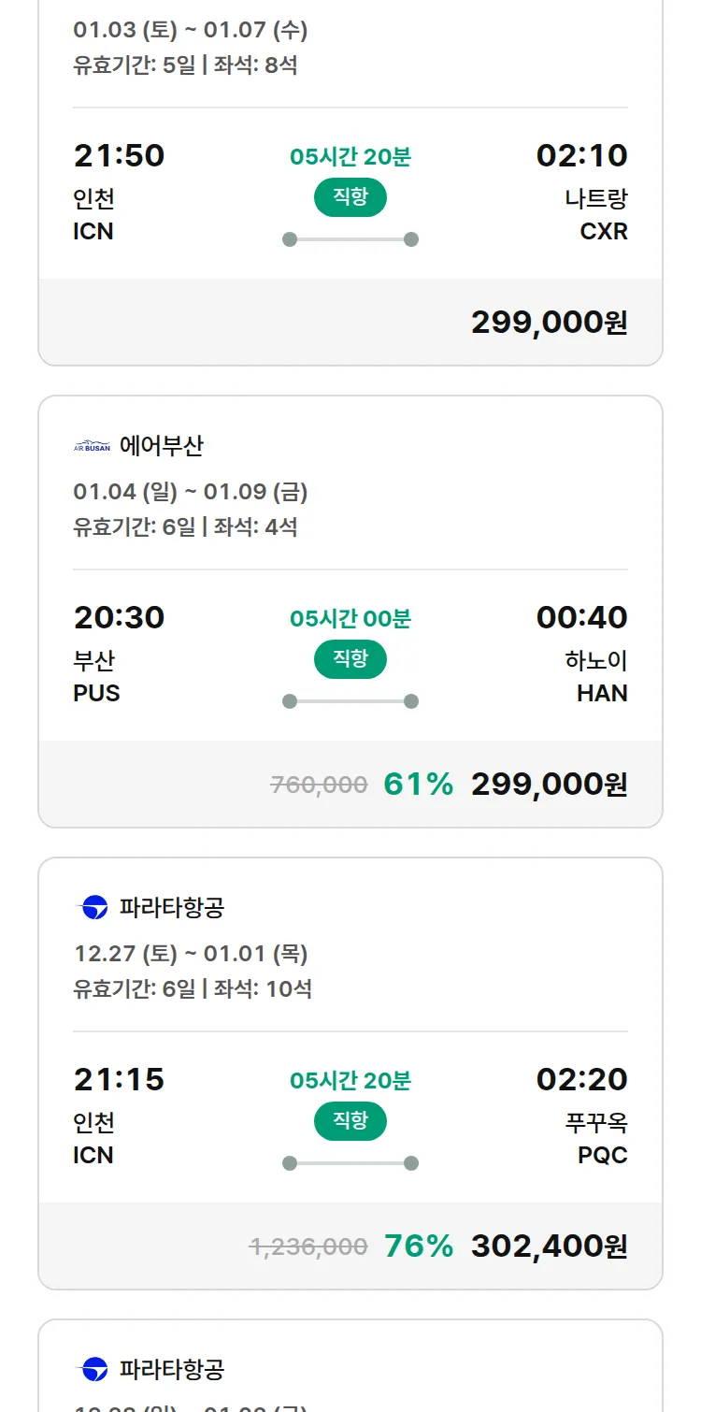This screenshot has height=1412, width=701.
Task: Select the 299,000원 price on the Nha Trang flight
Action: tap(549, 322)
